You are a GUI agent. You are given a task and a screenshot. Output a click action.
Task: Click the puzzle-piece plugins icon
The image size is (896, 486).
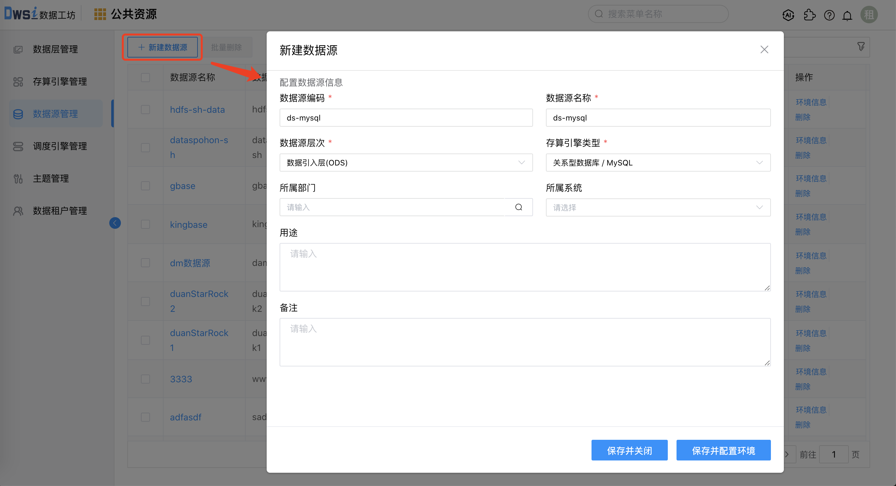coord(809,15)
